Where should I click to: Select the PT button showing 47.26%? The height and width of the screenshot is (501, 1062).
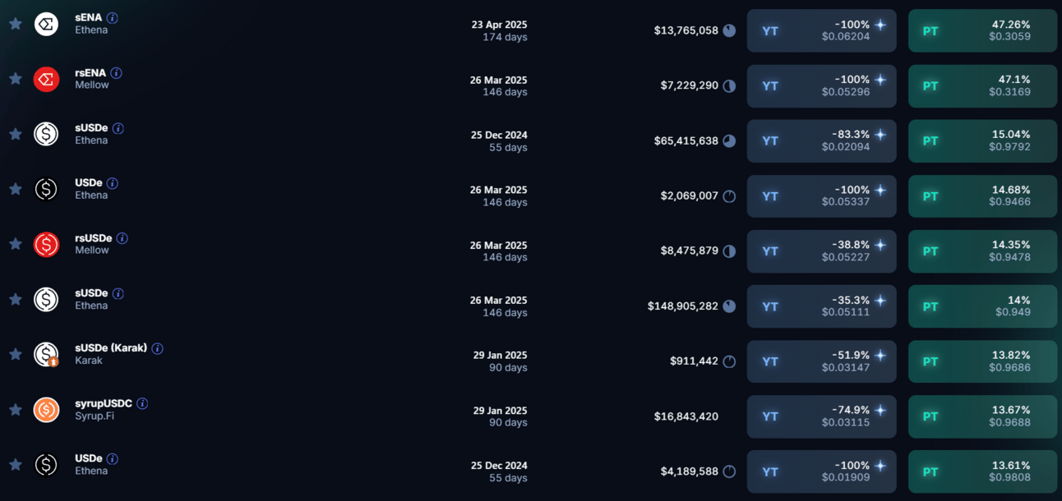982,31
